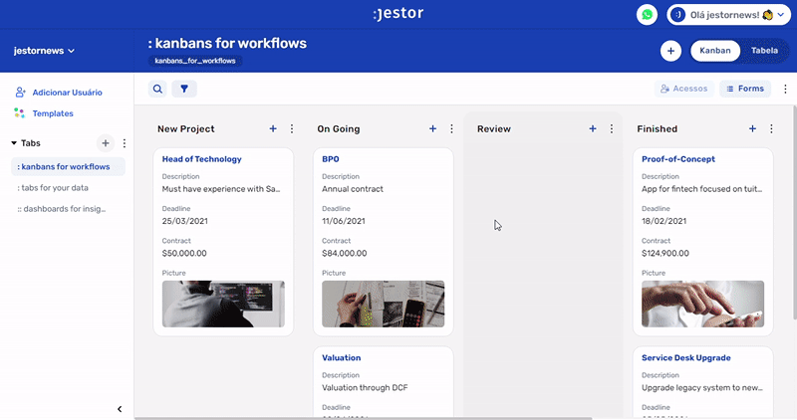Click the 'App for fintech focused on tuit...' text
Viewport: 797px width, 420px height.
(701, 189)
